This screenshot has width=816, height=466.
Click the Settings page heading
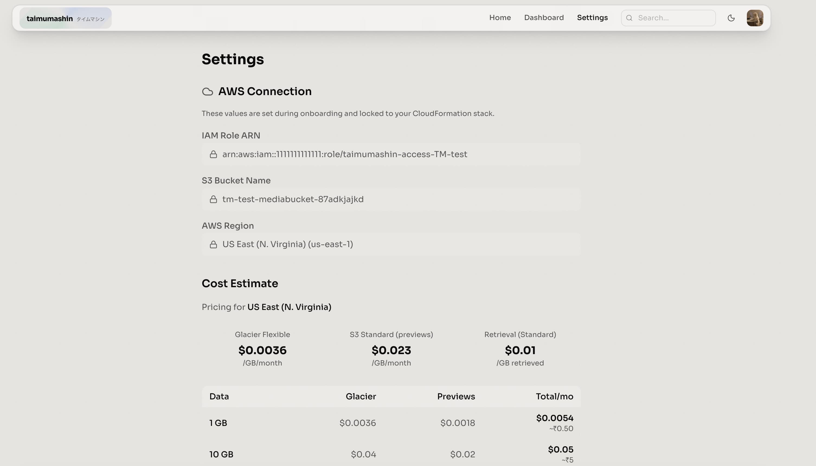click(x=233, y=60)
